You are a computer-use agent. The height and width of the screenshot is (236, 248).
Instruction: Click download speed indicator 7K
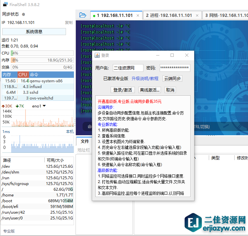(x=20, y=106)
